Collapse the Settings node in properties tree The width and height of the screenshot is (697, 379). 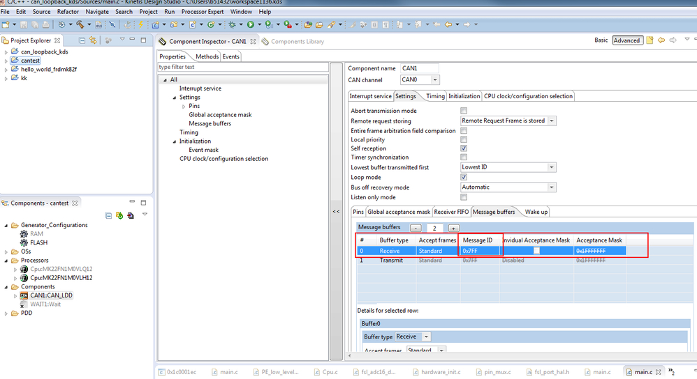coord(175,98)
